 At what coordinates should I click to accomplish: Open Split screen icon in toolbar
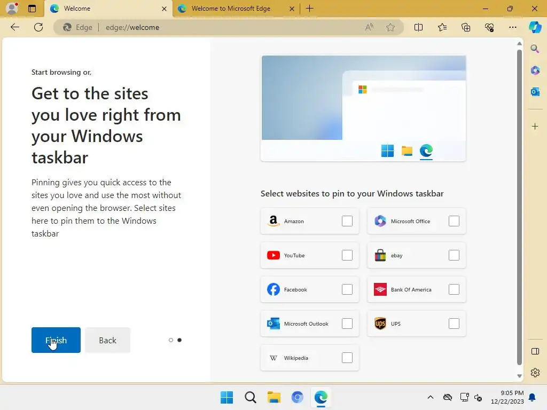(x=418, y=27)
